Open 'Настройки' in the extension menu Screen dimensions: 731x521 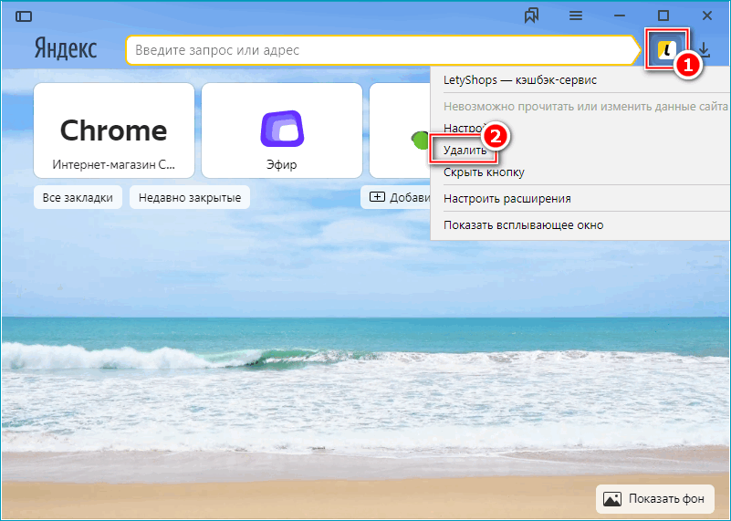tap(461, 128)
